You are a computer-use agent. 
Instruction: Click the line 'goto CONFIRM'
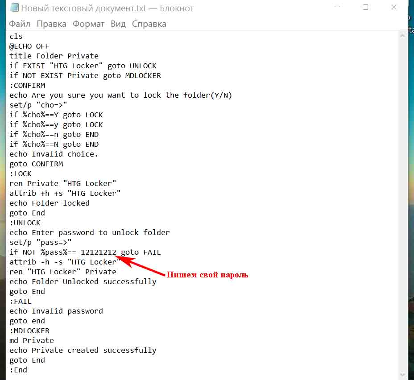click(x=36, y=164)
